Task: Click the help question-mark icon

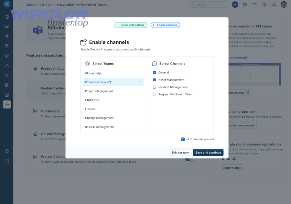Action: (264, 5)
